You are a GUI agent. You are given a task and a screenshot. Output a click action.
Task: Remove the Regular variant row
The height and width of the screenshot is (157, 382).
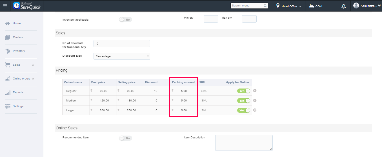click(x=255, y=91)
